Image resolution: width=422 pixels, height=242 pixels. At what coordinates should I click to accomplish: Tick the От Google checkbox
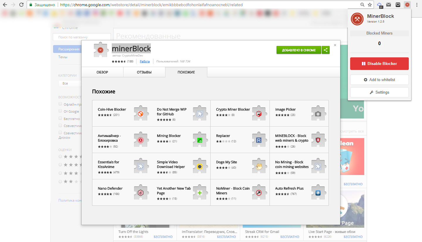(x=60, y=111)
